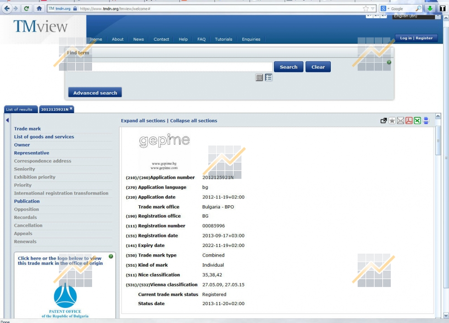Click the TMview logo
The image size is (449, 323).
point(40,27)
